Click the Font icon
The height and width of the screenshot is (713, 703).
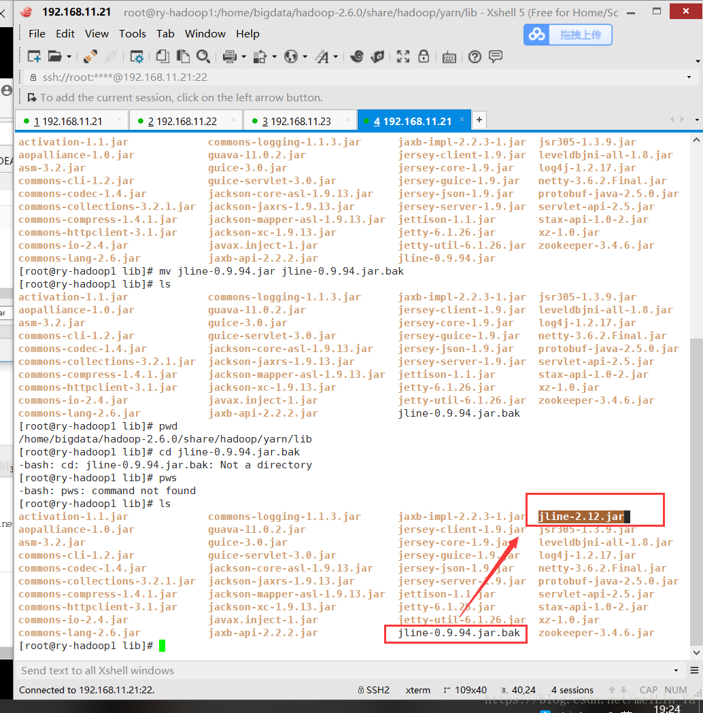[322, 57]
